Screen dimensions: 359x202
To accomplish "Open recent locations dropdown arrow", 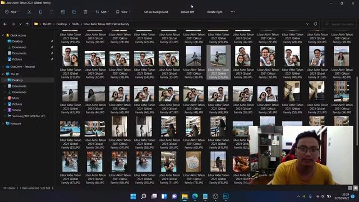I will 20,24.
